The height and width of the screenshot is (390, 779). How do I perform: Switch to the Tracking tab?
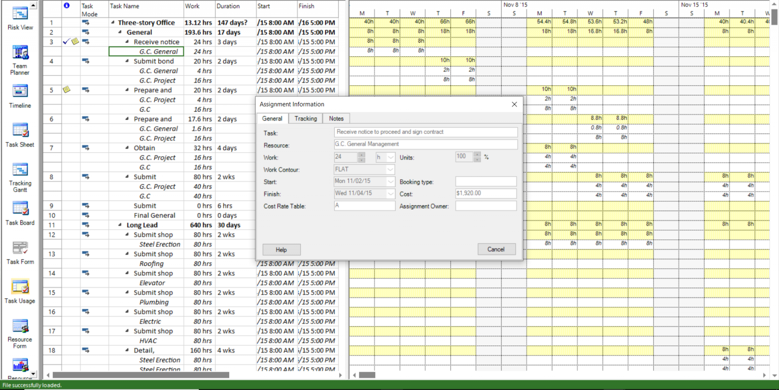(305, 118)
